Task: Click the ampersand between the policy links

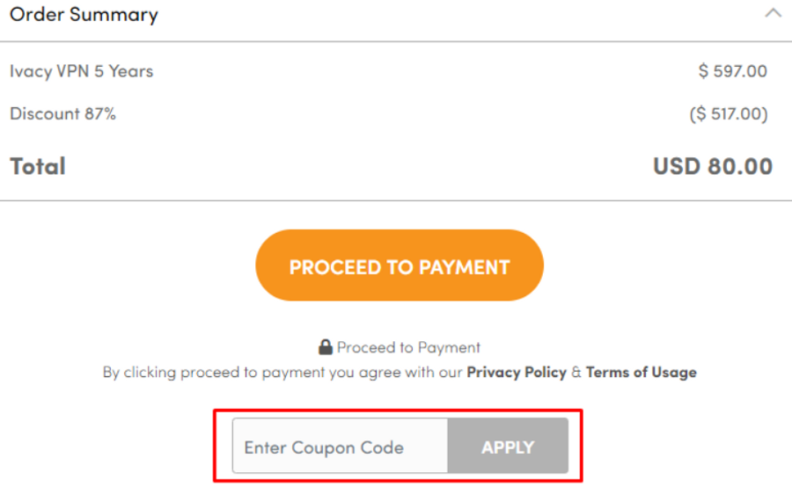Action: point(576,372)
